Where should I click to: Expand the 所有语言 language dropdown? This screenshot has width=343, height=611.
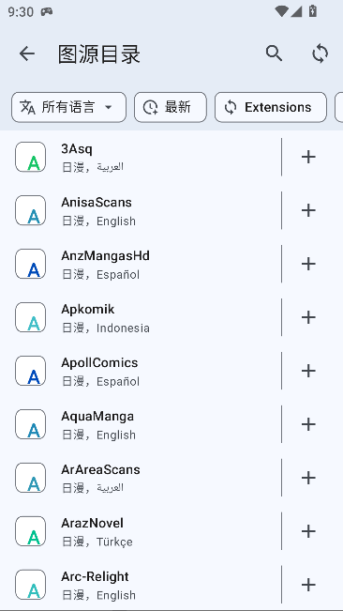tap(68, 107)
